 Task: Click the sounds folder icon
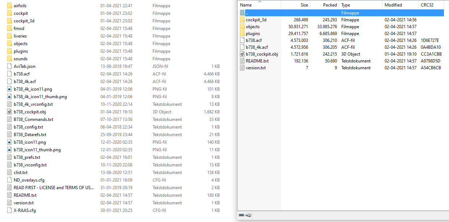click(10, 59)
